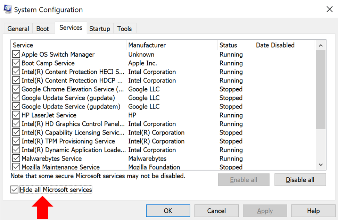Image resolution: width=338 pixels, height=220 pixels.
Task: Click the System Configuration title bar icon
Action: pos(7,9)
